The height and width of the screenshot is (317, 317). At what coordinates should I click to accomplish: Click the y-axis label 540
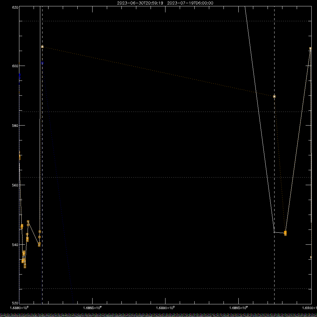tap(15, 245)
